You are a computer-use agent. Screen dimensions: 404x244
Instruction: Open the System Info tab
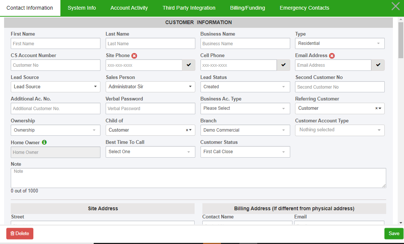(x=82, y=8)
